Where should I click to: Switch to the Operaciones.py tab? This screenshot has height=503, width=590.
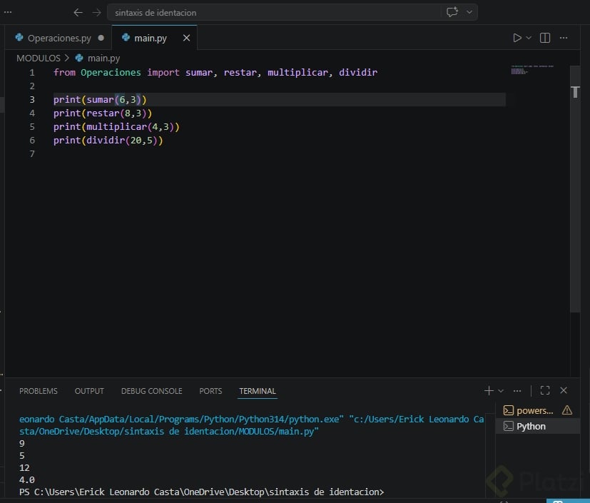pos(59,38)
